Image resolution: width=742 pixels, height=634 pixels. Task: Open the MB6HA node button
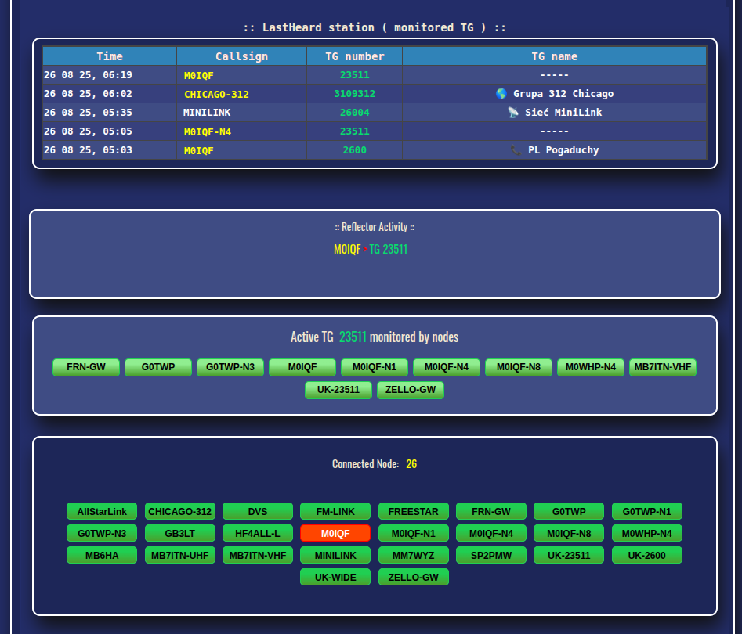tap(103, 556)
